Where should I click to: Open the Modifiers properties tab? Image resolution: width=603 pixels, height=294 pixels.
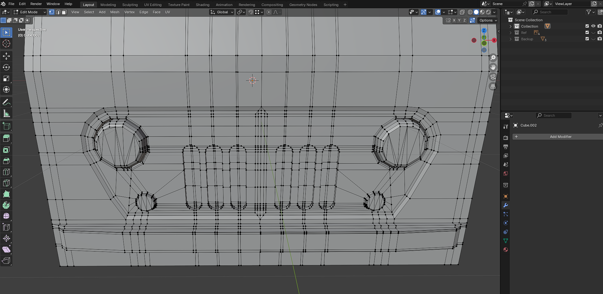pos(506,205)
